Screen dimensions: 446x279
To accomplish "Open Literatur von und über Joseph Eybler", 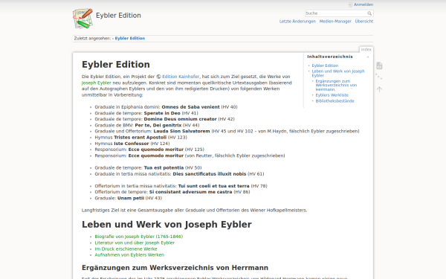I will pos(135,243).
